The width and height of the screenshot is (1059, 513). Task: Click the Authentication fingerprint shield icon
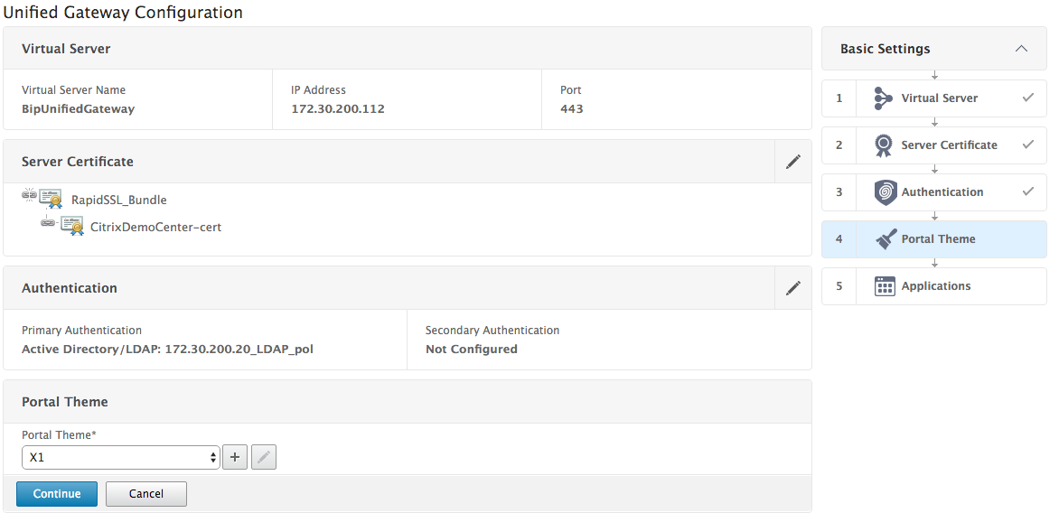886,192
